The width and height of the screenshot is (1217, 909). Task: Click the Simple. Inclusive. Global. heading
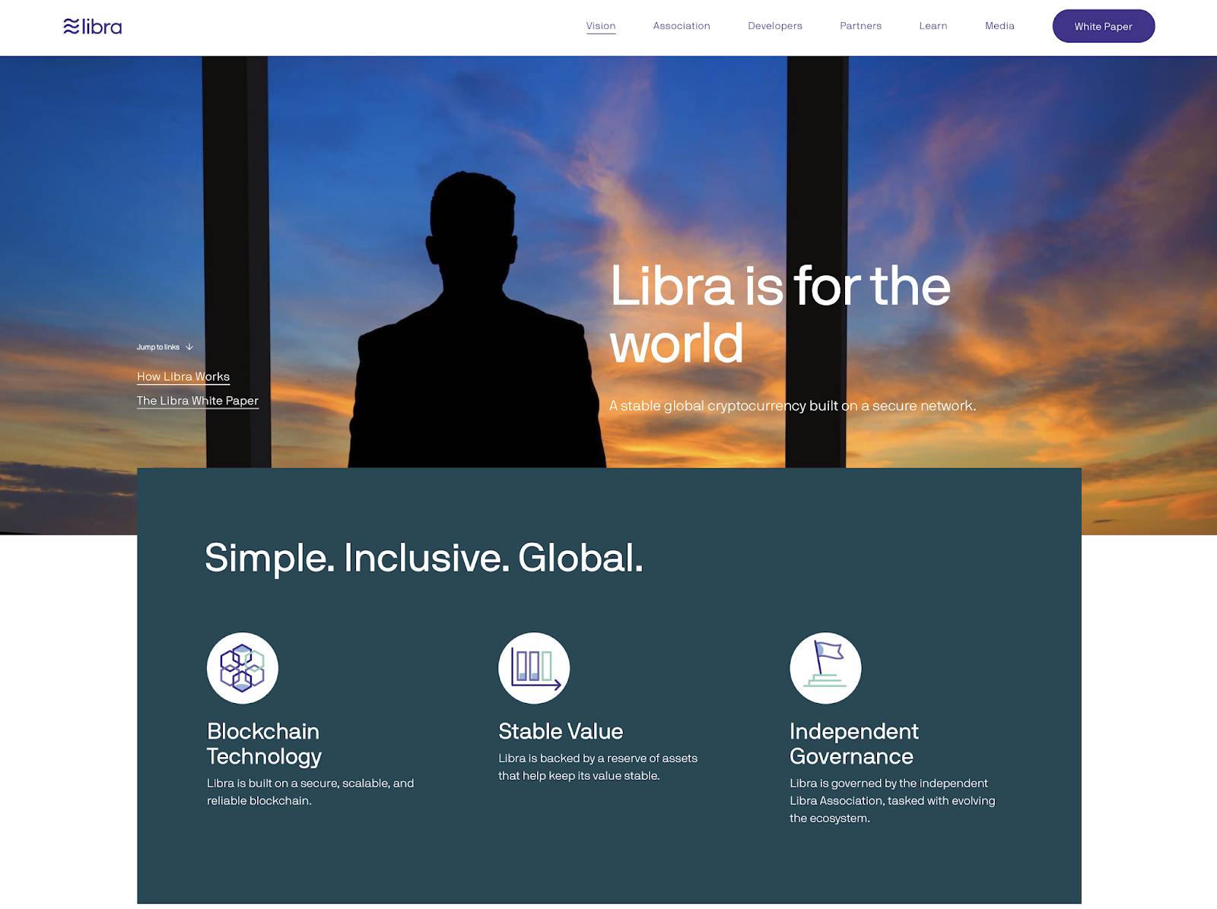tap(424, 558)
